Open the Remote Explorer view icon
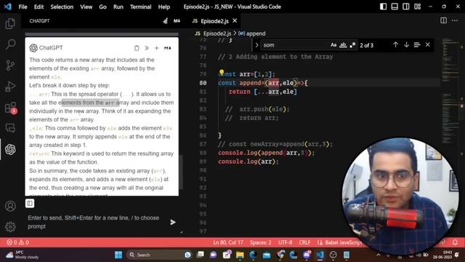This screenshot has height=262, width=465. 10,128
